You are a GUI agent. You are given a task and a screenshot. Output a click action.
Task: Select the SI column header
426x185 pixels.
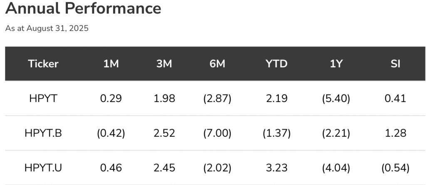395,64
